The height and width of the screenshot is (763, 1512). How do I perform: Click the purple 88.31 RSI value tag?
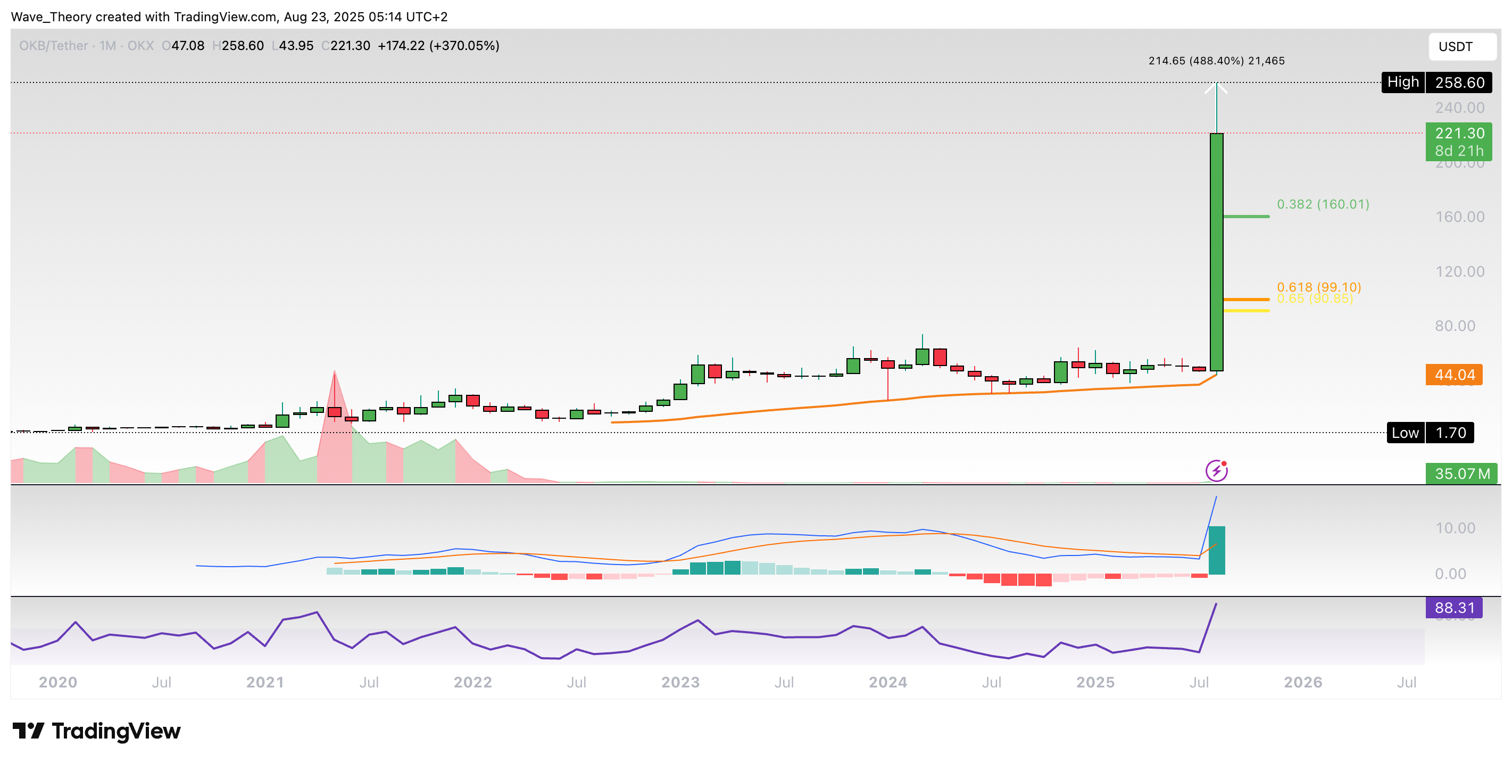(1453, 608)
